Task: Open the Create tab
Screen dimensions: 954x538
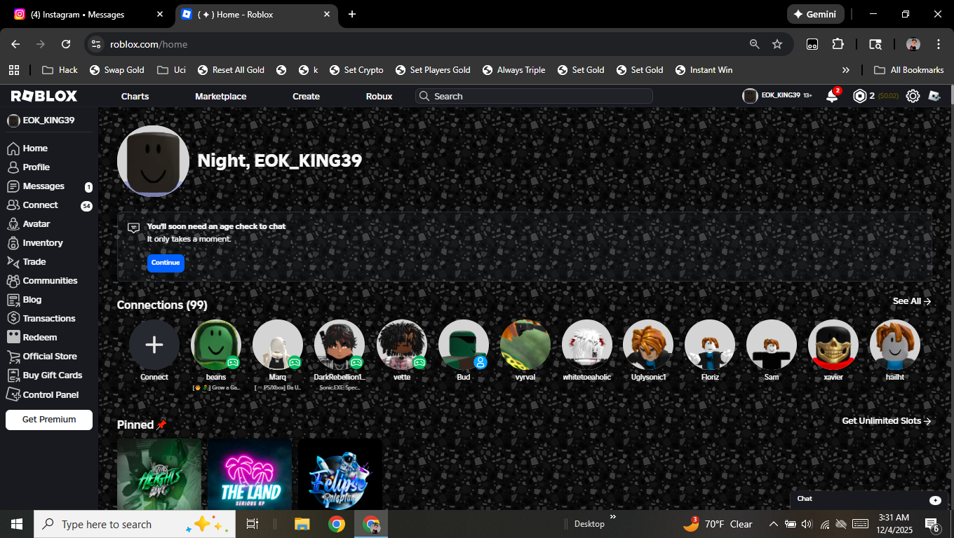Action: [306, 96]
